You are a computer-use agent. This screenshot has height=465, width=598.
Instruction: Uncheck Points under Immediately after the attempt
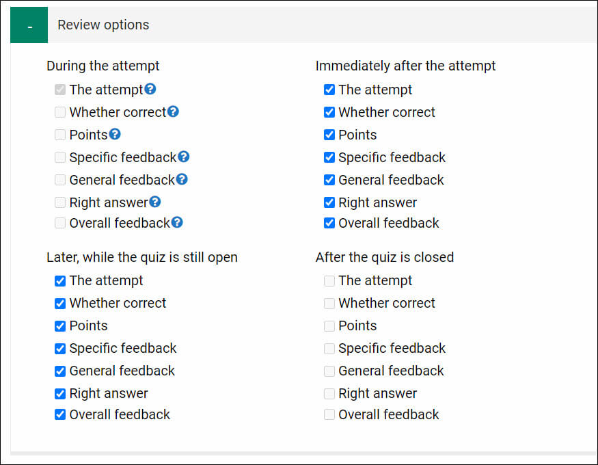click(329, 135)
